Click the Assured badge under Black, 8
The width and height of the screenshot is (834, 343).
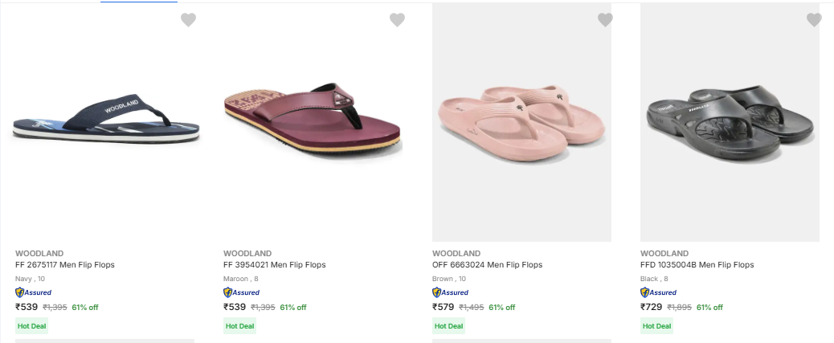tap(659, 292)
